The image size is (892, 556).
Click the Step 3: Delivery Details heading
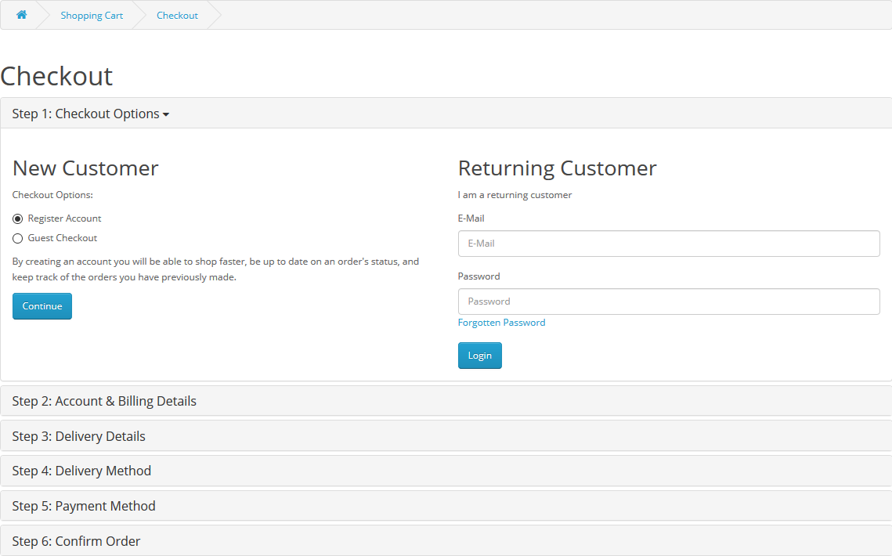tap(78, 436)
